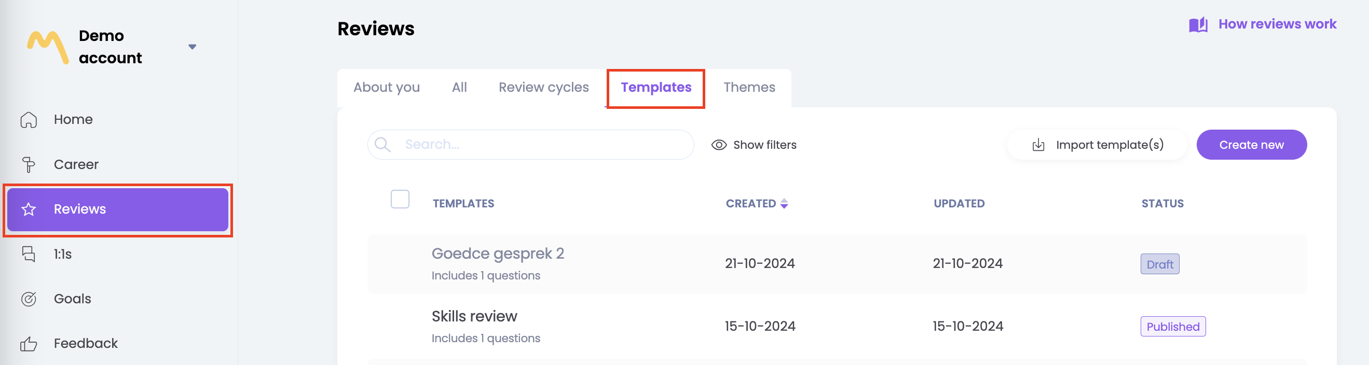Switch to the Review cycles tab
Screen dimensions: 1369x365
[x=543, y=87]
